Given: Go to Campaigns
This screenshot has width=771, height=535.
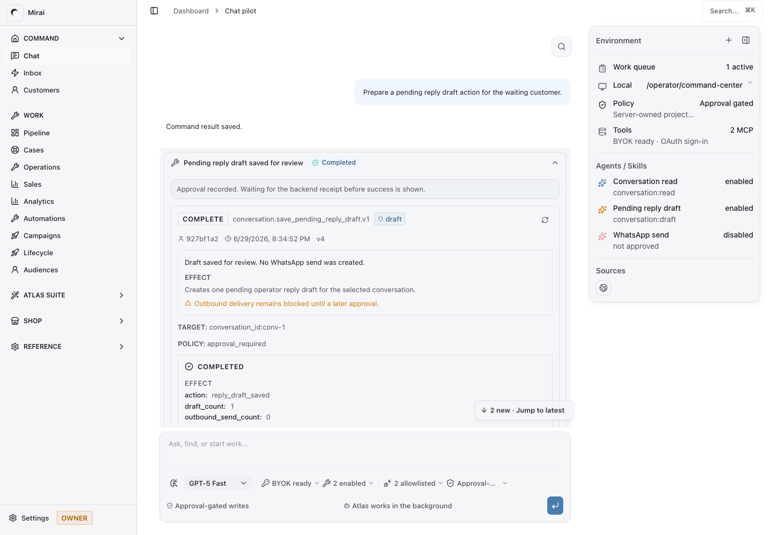Looking at the screenshot, I should pos(69,235).
